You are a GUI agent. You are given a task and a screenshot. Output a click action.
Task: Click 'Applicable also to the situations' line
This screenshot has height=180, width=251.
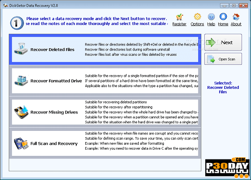pyautogui.click(x=141, y=86)
